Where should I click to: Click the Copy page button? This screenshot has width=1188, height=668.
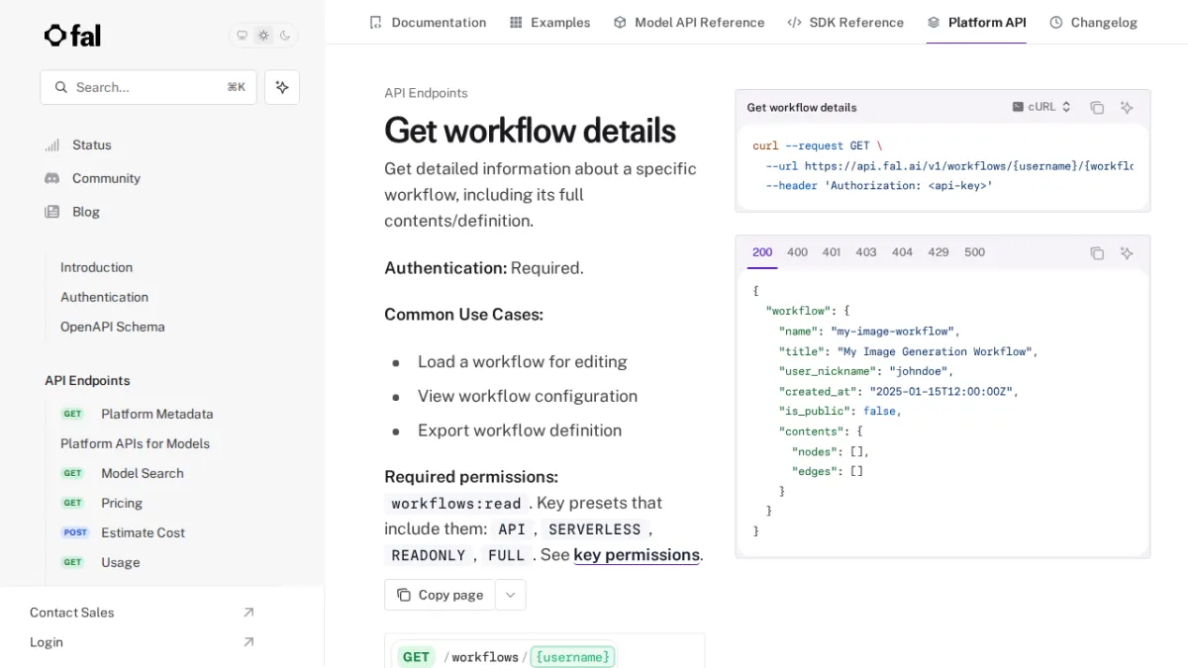pos(440,595)
